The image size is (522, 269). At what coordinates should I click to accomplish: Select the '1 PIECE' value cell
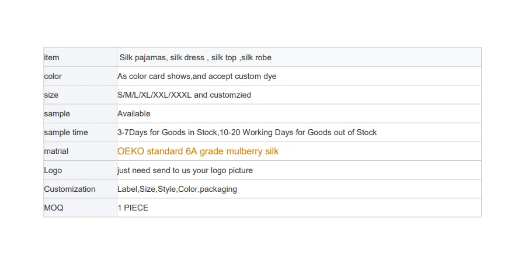(x=133, y=208)
